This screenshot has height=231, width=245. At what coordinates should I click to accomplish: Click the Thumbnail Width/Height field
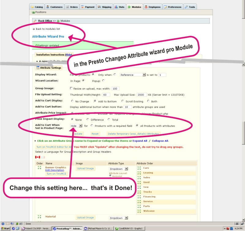click(x=106, y=95)
